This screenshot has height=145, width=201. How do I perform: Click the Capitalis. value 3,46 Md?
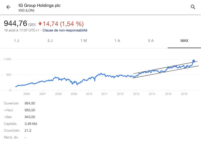[31, 124]
